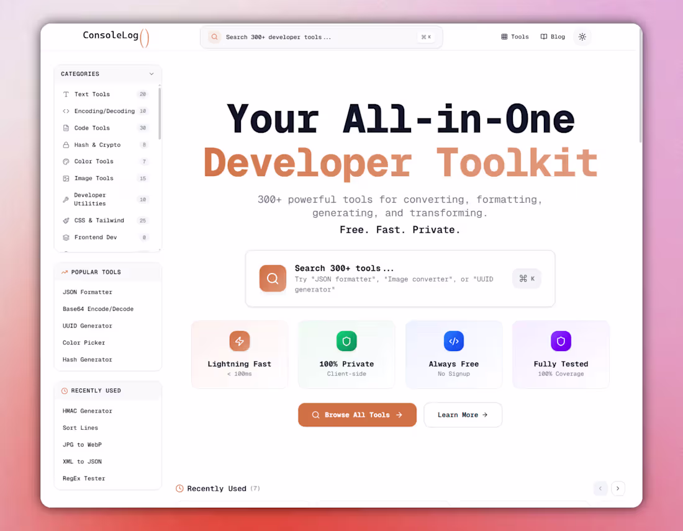Click the 100% Private shield icon
This screenshot has height=531, width=683.
tap(346, 341)
